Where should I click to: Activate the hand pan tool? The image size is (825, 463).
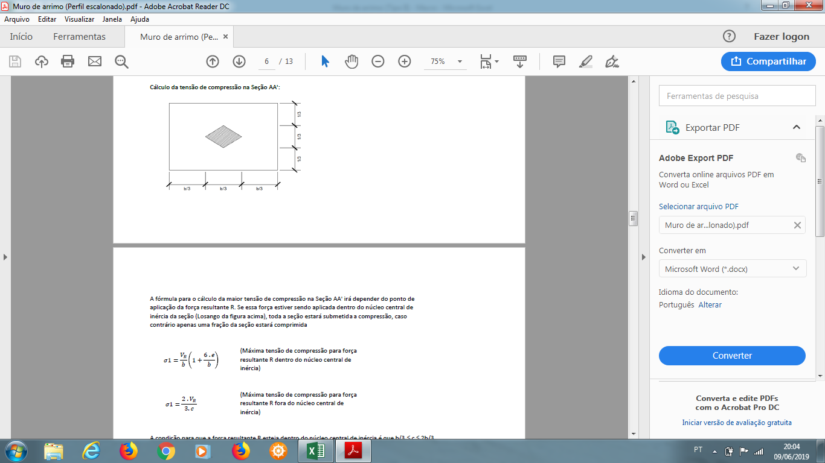click(352, 61)
